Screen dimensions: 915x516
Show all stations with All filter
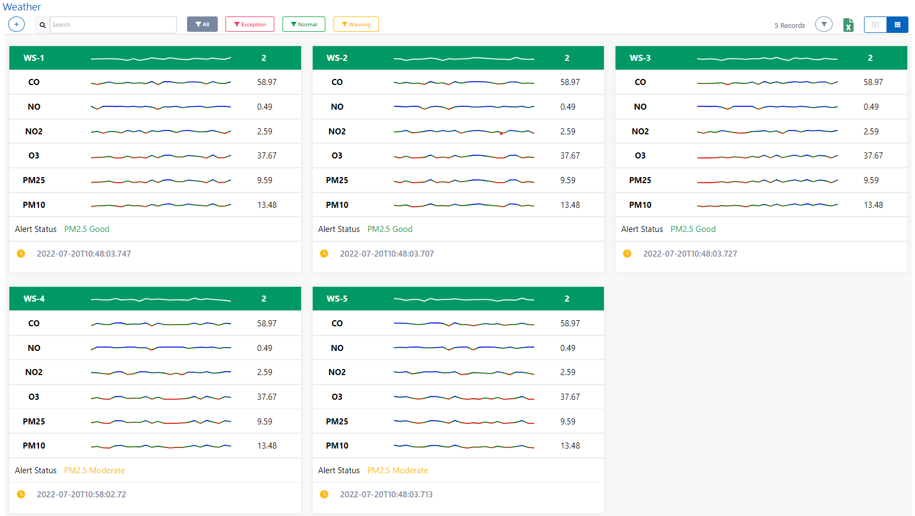[x=202, y=25]
